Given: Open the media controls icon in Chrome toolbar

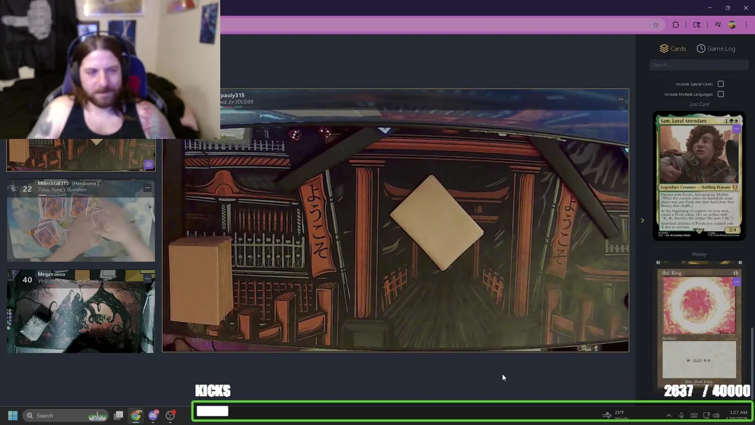Looking at the screenshot, I should (718, 25).
